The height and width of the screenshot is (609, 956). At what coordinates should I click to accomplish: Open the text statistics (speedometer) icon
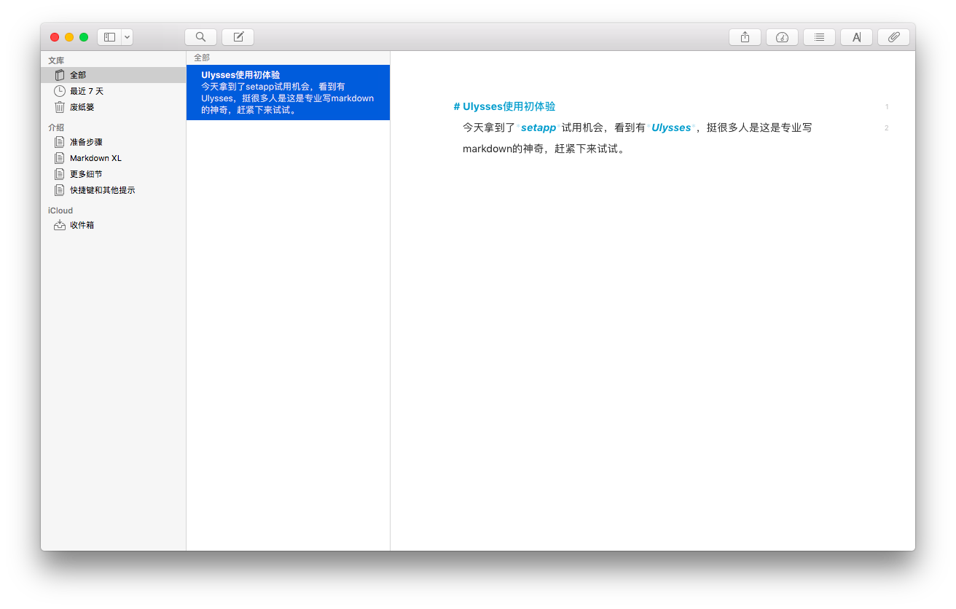[782, 36]
